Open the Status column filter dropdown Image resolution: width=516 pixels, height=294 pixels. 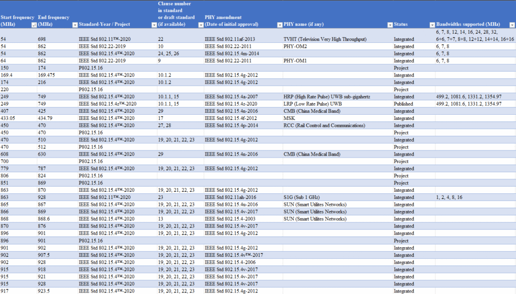[431, 25]
